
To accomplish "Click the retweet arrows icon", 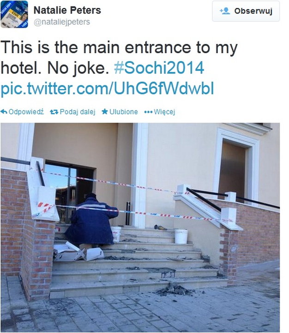I will tap(54, 112).
